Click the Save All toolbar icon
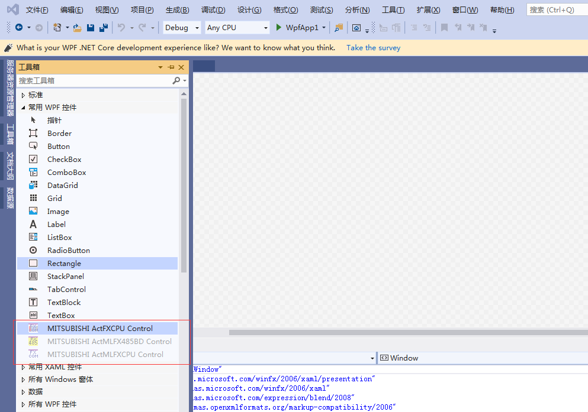 [x=103, y=28]
